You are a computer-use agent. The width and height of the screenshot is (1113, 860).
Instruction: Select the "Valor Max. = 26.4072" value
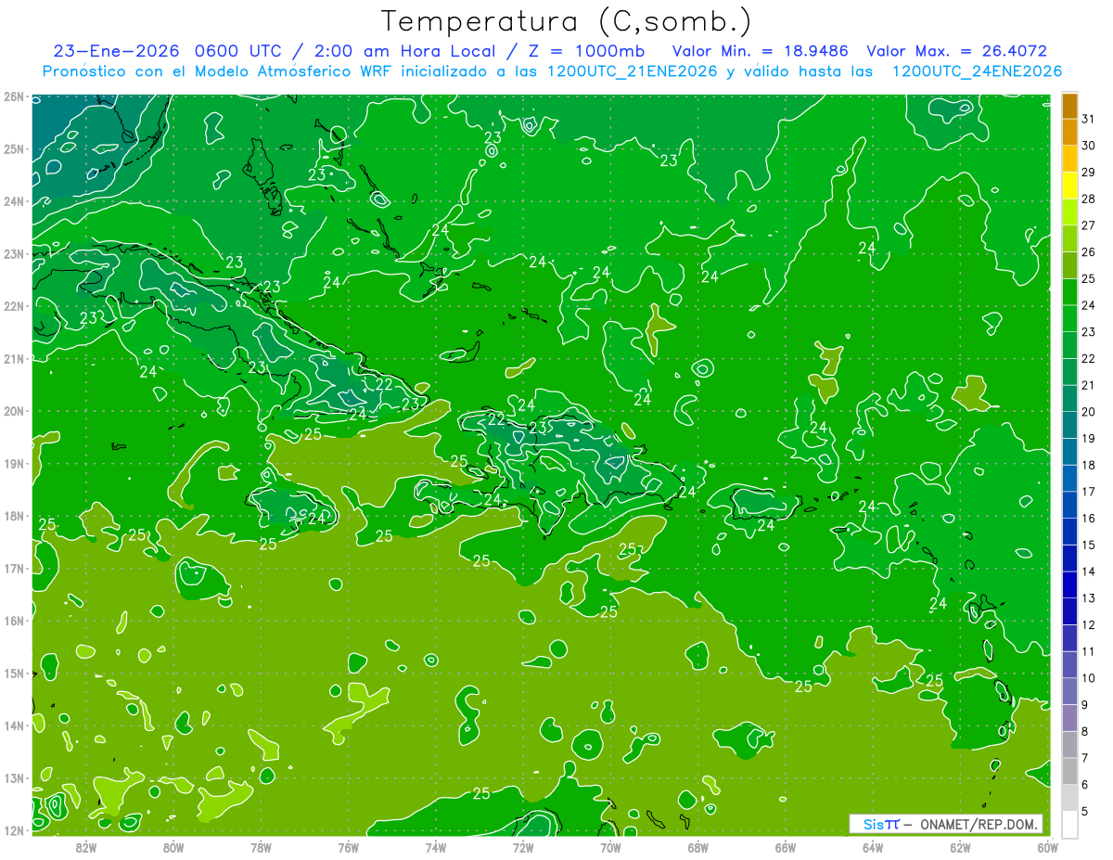(956, 51)
